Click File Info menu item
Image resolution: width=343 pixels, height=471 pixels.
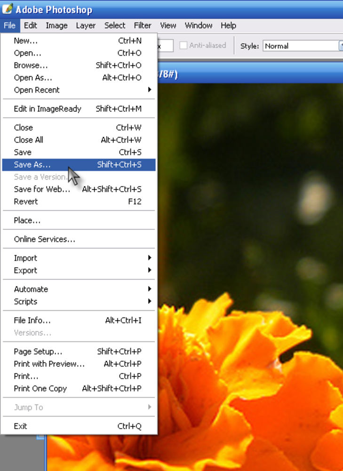click(x=79, y=320)
